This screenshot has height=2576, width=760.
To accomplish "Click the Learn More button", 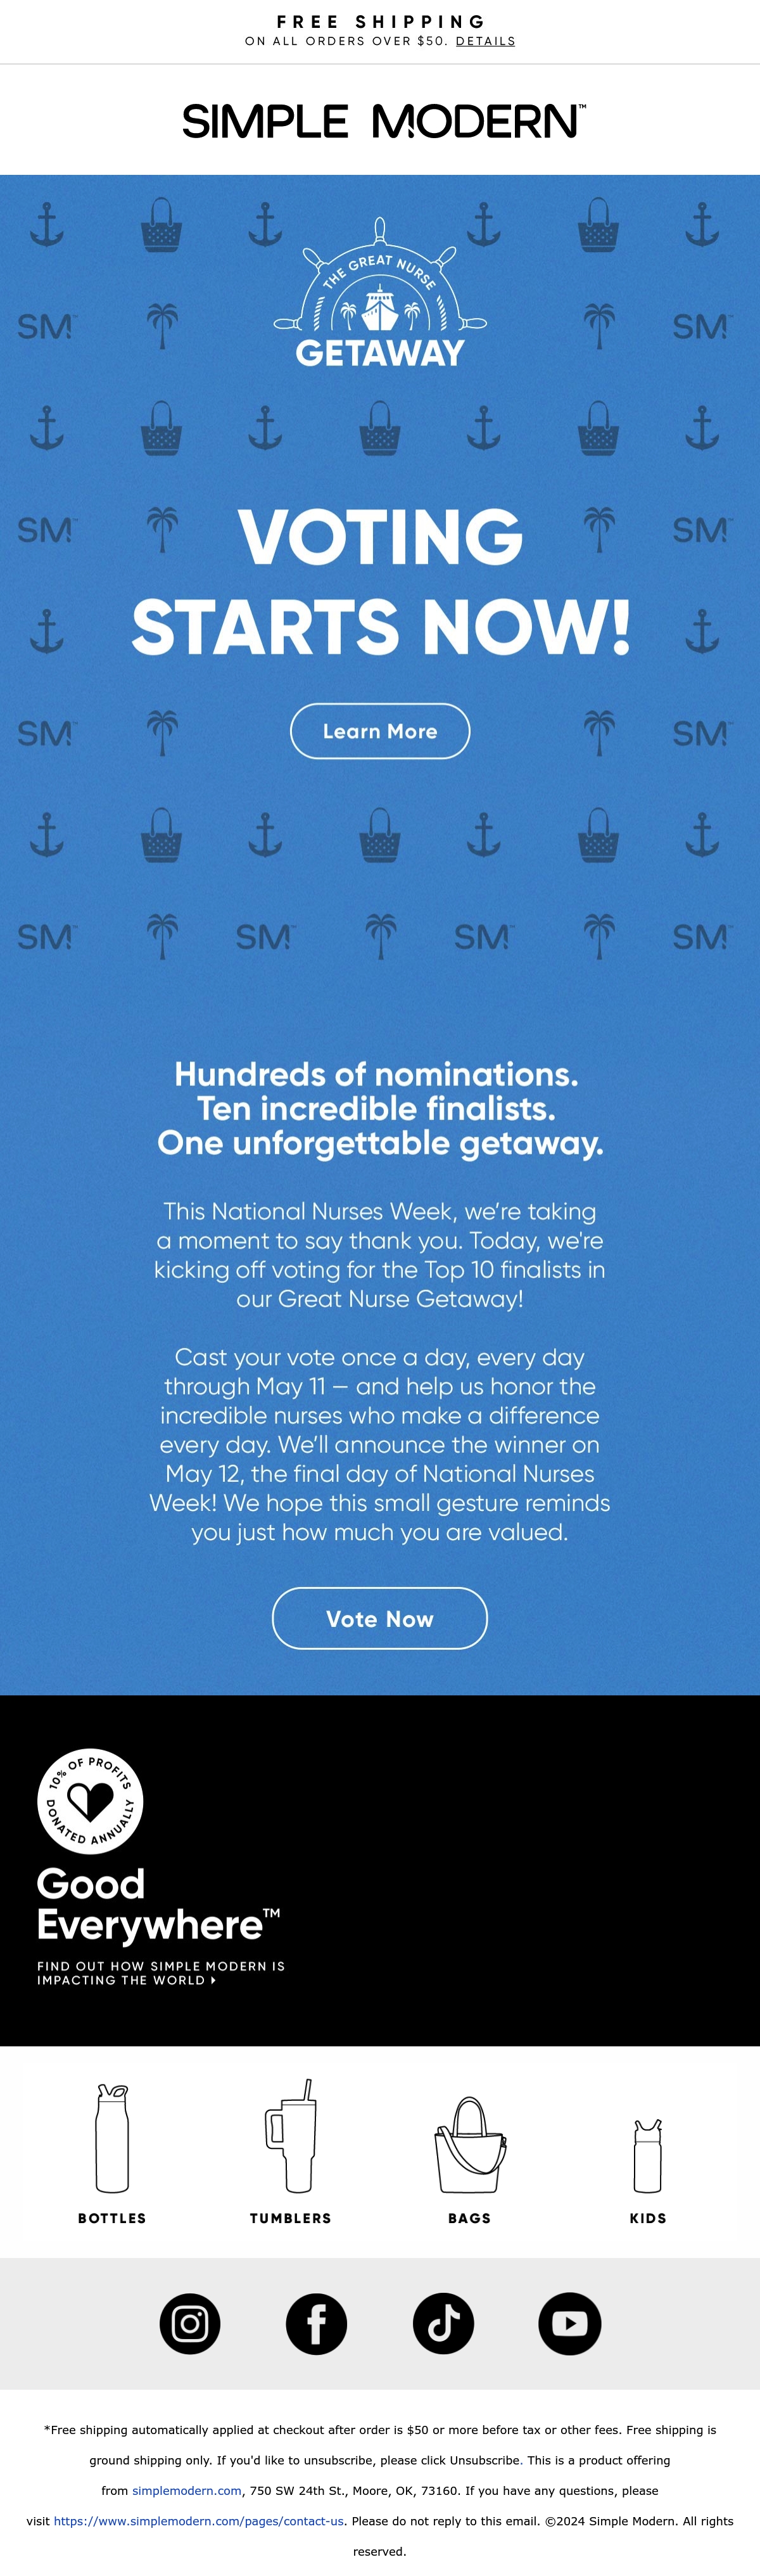I will (380, 731).
